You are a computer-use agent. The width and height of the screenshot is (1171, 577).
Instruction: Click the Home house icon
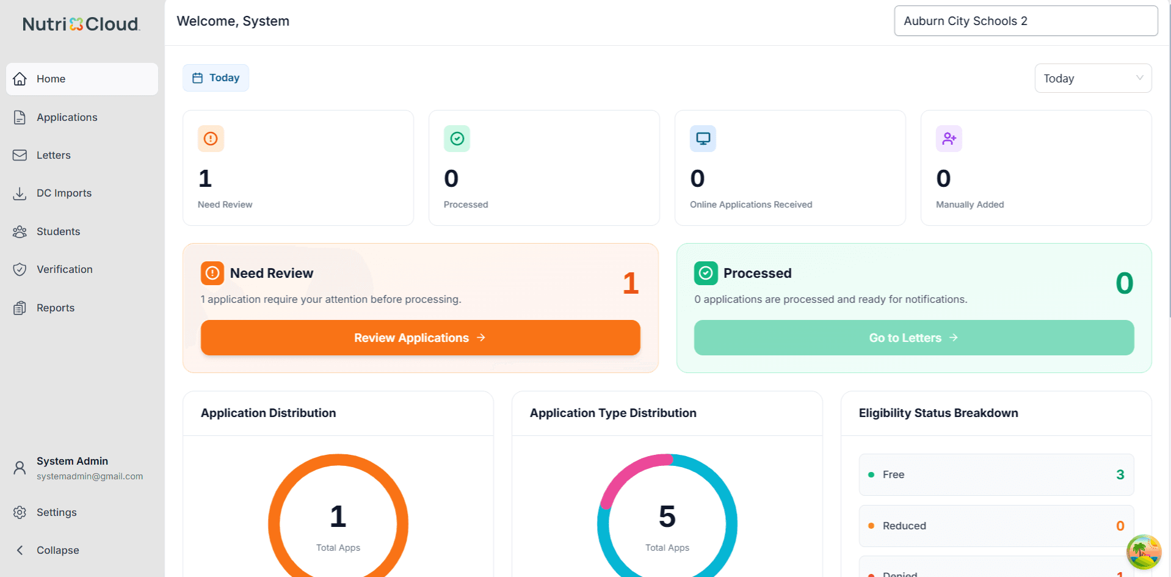pyautogui.click(x=20, y=79)
